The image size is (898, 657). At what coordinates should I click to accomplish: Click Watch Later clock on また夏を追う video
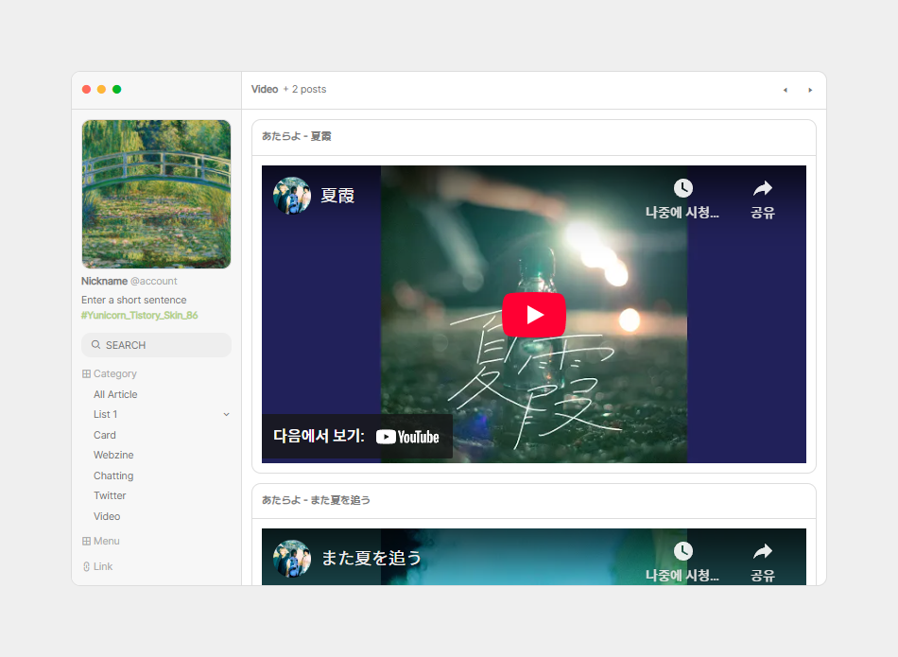(x=682, y=551)
